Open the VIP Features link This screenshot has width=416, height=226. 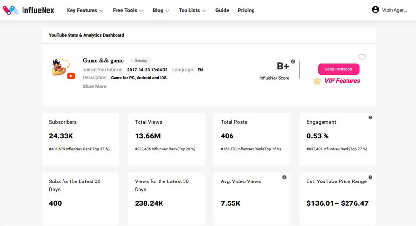342,81
